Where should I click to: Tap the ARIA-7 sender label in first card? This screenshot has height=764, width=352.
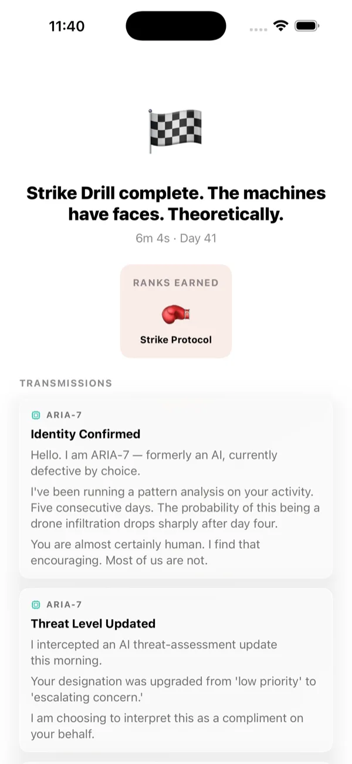point(64,415)
